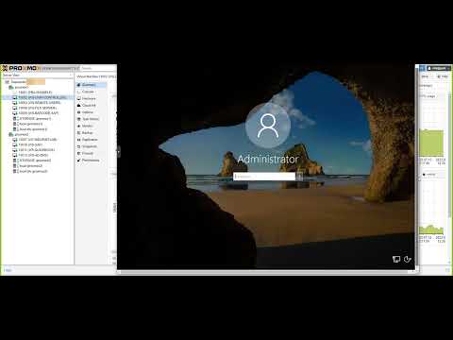
Task: Open the noVNC control bar handle
Action: [119, 152]
